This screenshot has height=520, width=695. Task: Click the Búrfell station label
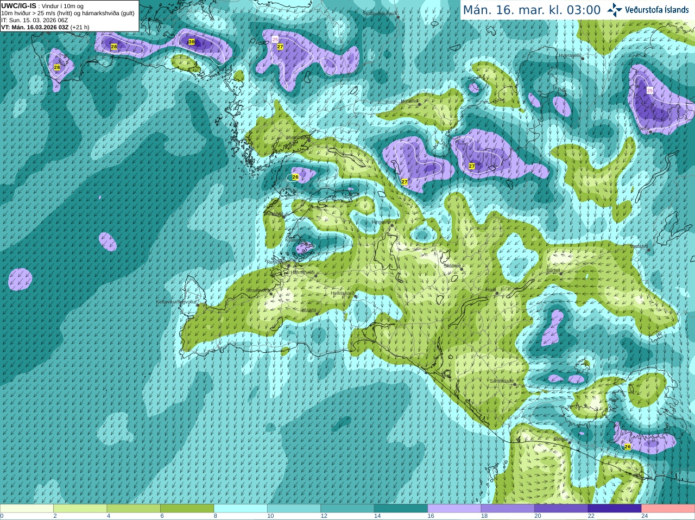pos(553,270)
